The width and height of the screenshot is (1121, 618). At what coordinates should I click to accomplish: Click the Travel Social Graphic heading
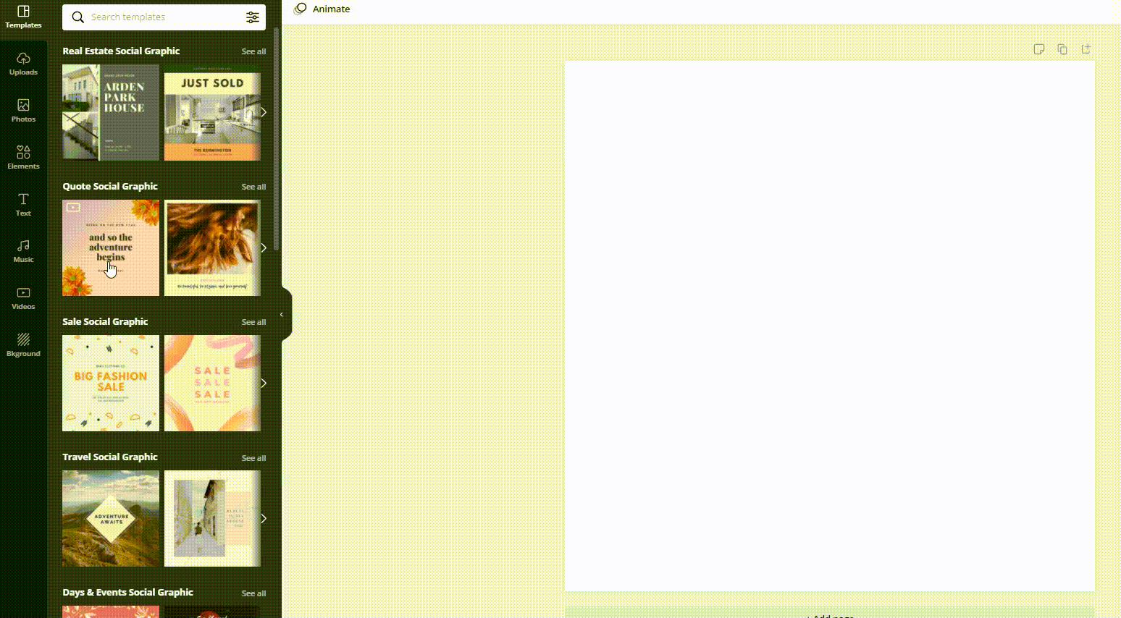point(110,457)
